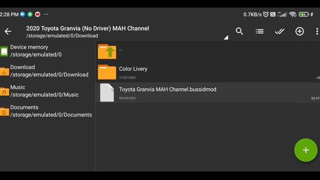Open the Music folder bookmark icon
Viewport: 320px width, 180px height.
tap(4, 91)
